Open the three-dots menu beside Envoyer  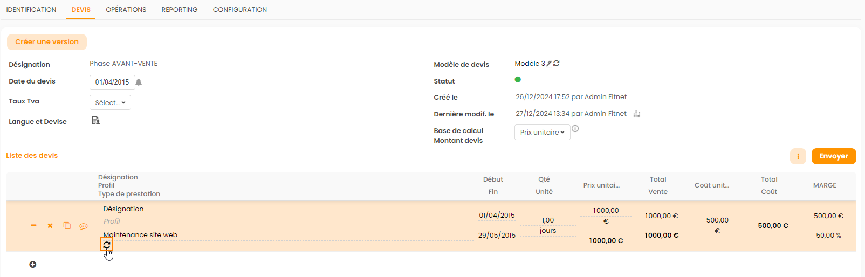coord(798,156)
